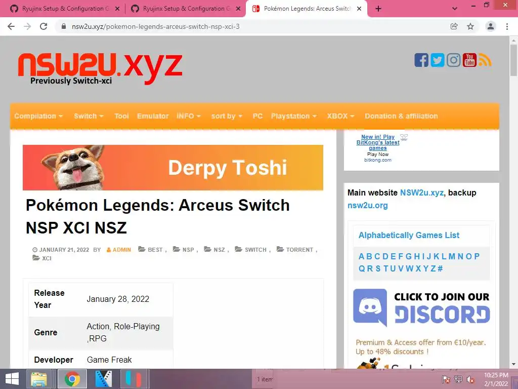Click the address bar URL
This screenshot has width=518, height=389.
click(156, 26)
